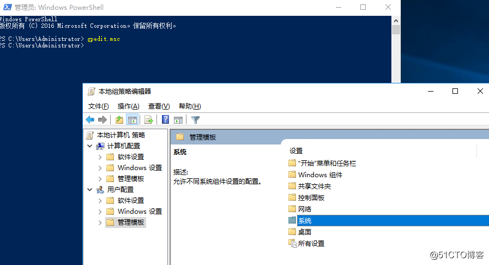
Task: Expand 软件设置 under 计算机配置
Action: coord(100,157)
